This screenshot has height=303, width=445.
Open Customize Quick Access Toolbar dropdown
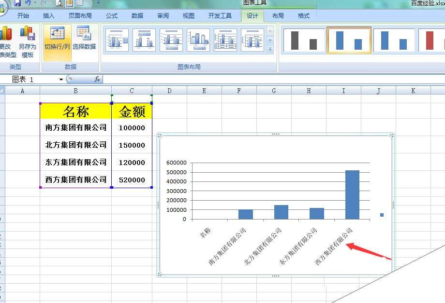click(98, 3)
